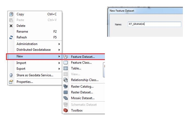Click the Name field containing RT_GRANADA

154,24
